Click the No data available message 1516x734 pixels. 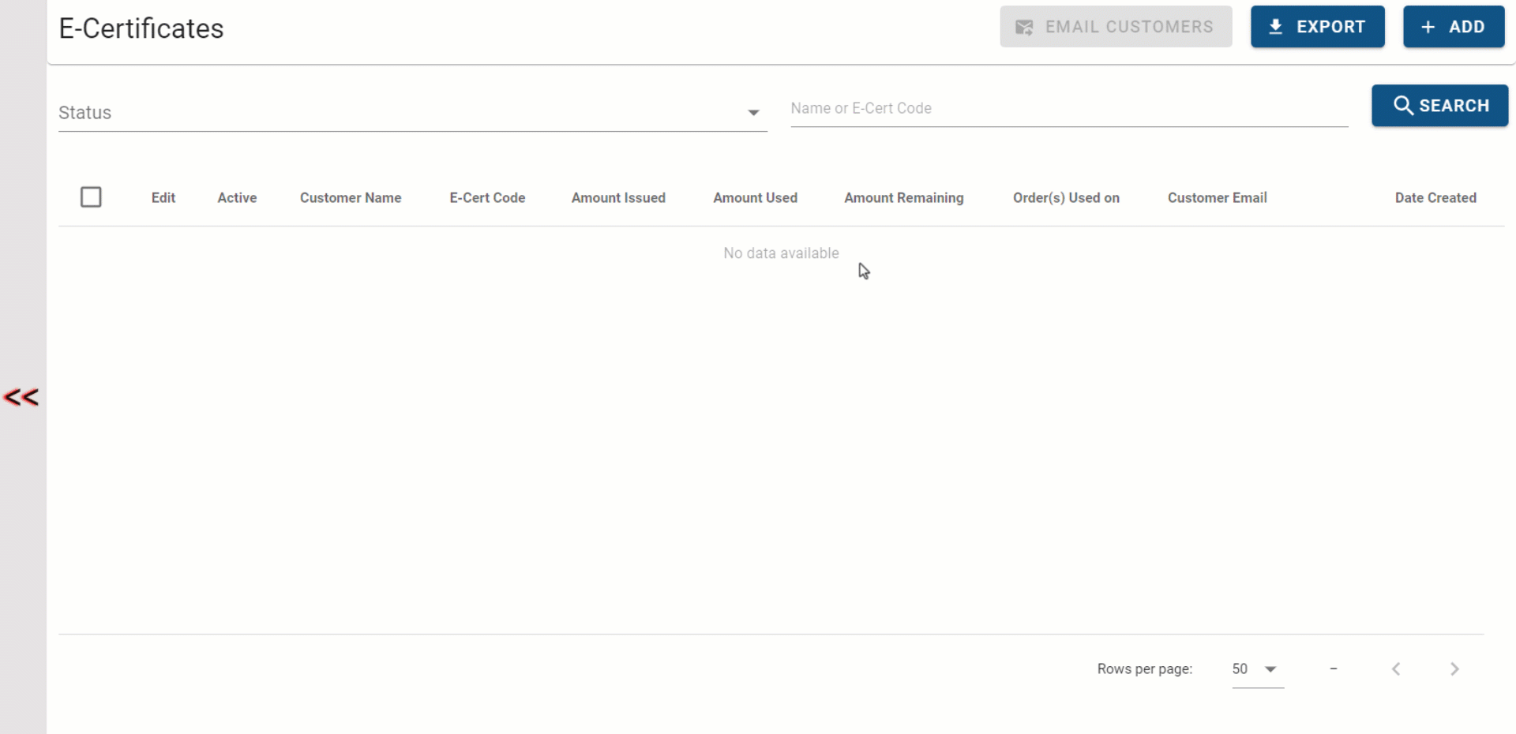click(x=781, y=253)
